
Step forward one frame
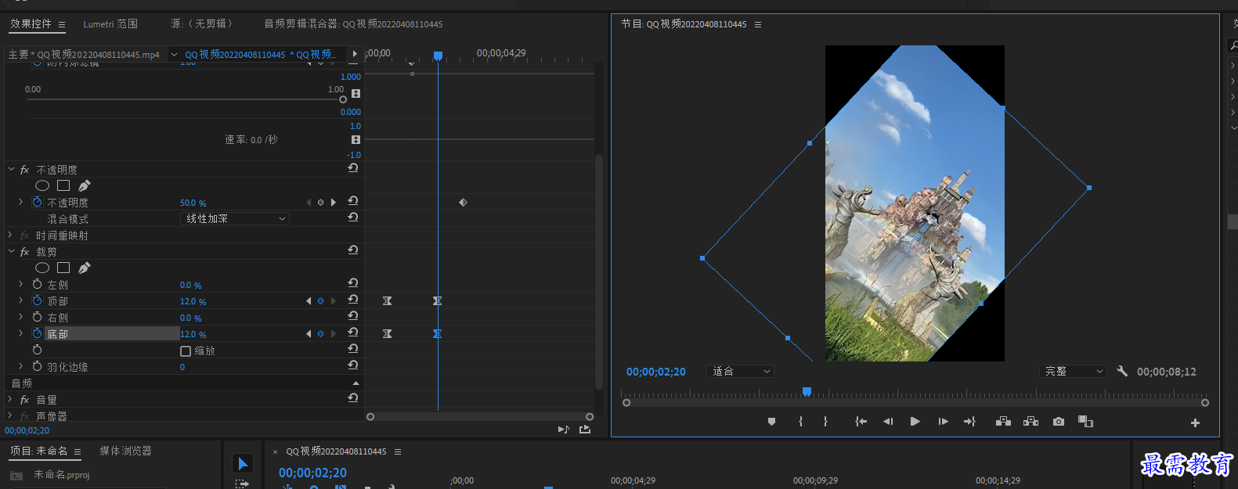click(x=943, y=422)
